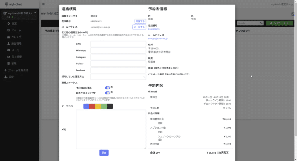Toggle the hamburger menu icon in the top bar
This screenshot has height=161, width=297.
(x=44, y=4)
